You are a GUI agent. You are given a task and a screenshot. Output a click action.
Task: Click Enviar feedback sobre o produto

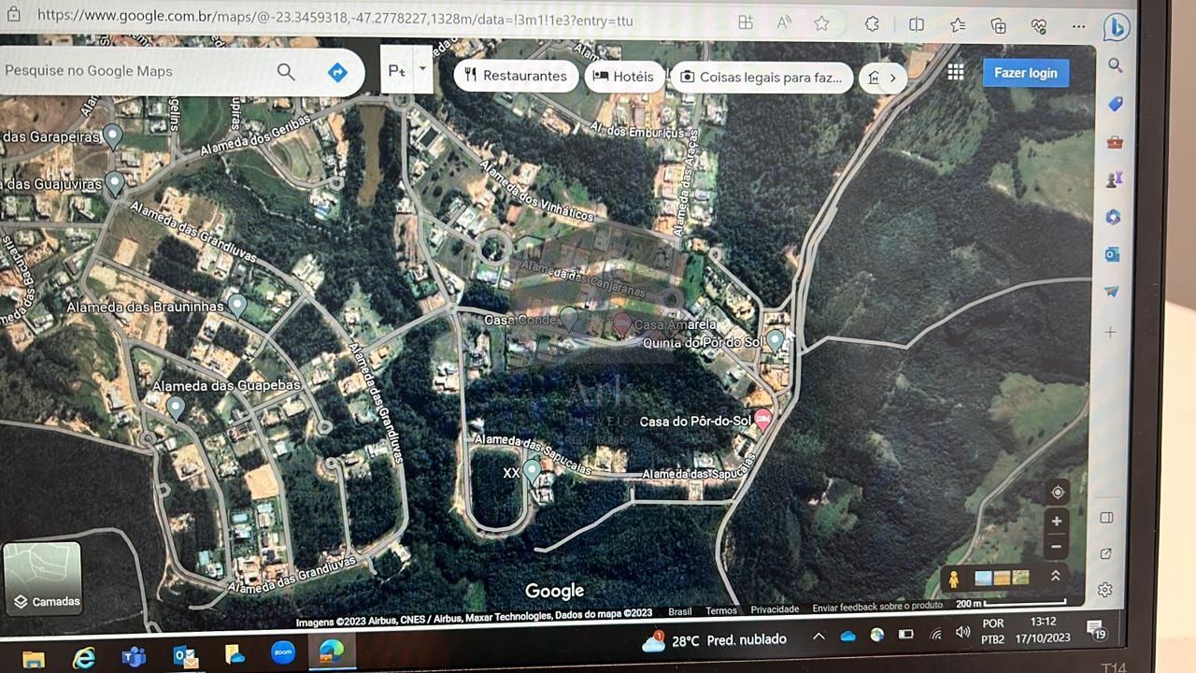click(x=877, y=608)
